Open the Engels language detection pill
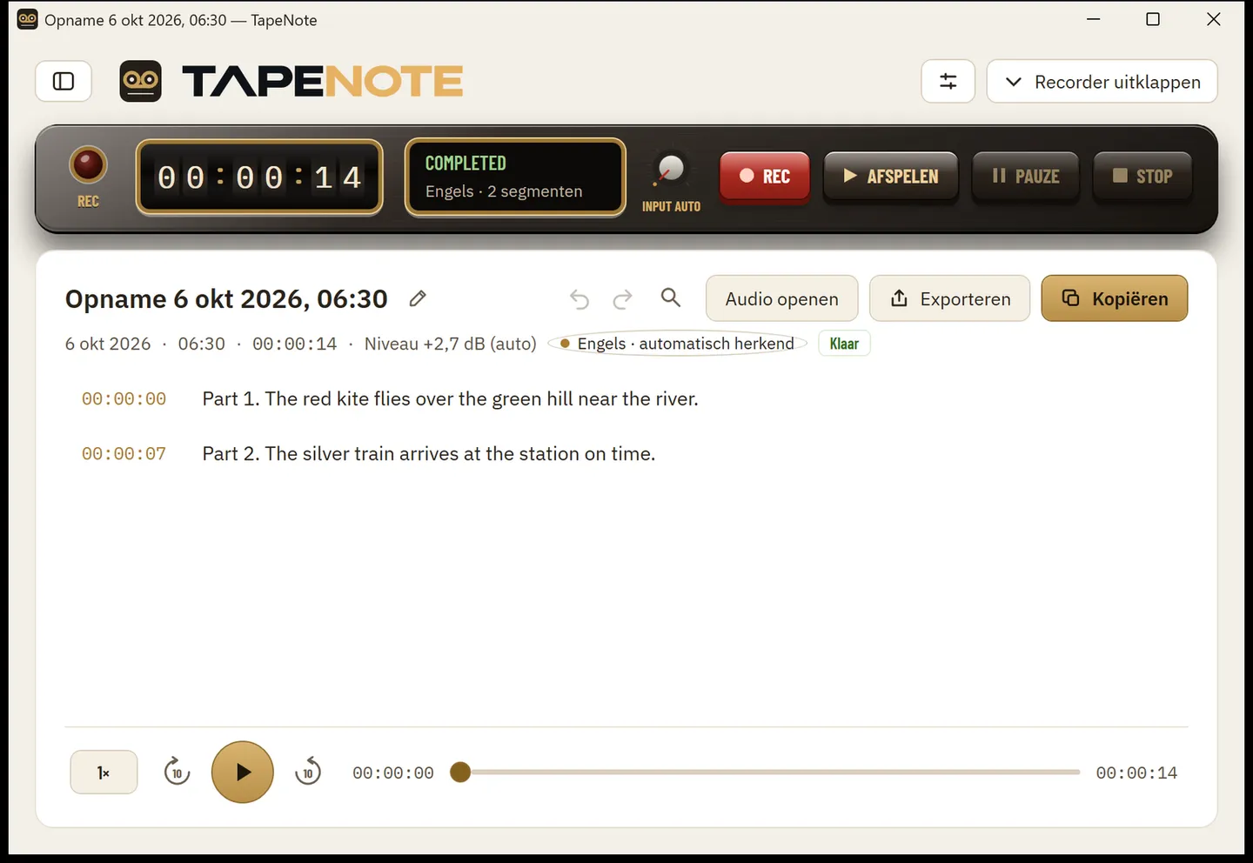The width and height of the screenshot is (1253, 863). pyautogui.click(x=678, y=344)
